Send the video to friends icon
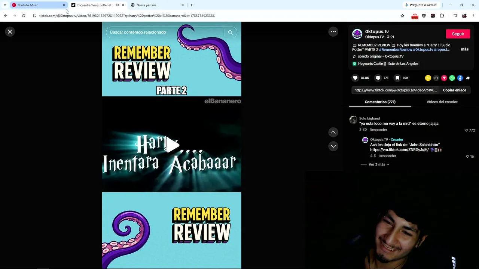 pyautogui.click(x=444, y=78)
